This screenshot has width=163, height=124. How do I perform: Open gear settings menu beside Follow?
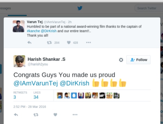coord(121,60)
